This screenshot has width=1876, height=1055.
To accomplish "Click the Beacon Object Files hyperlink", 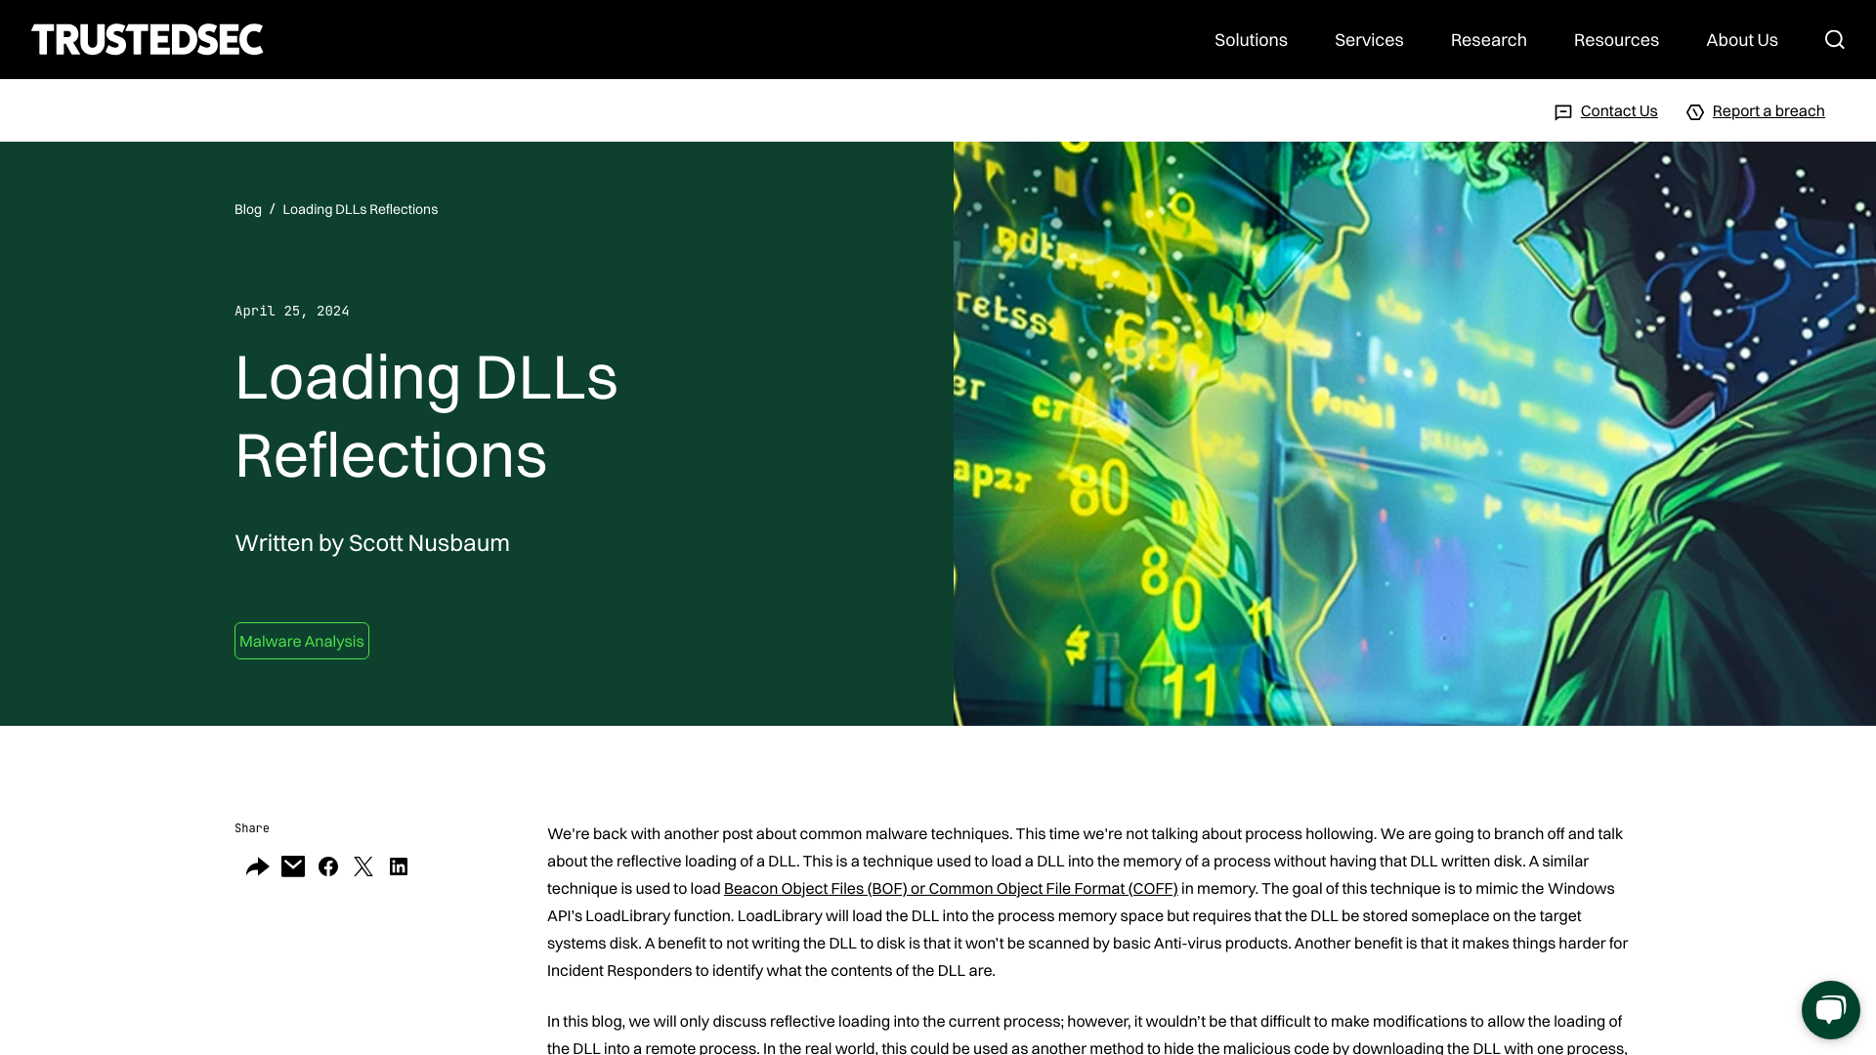I will click(x=950, y=888).
